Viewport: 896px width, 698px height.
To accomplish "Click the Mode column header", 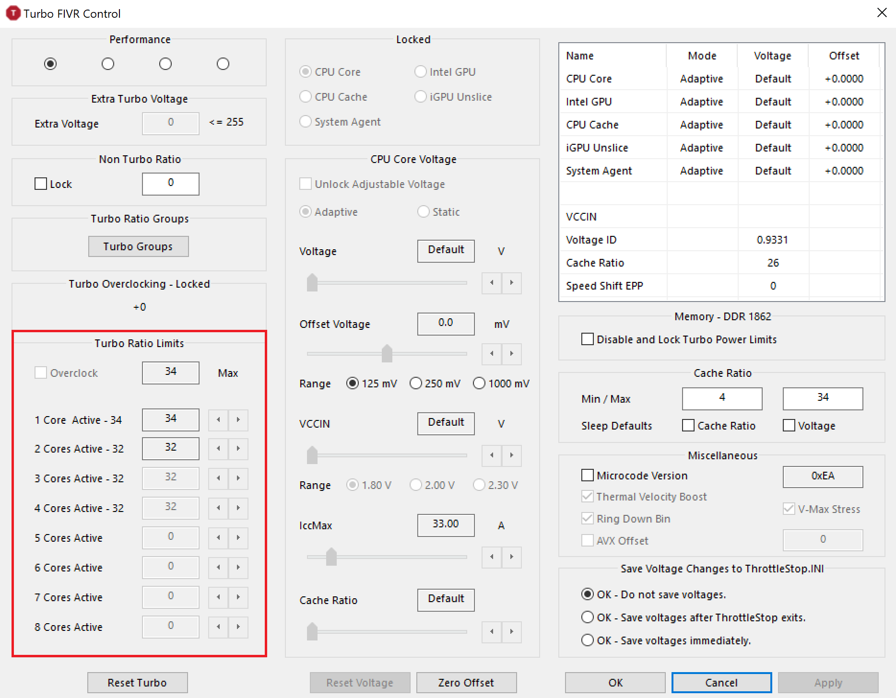I will coord(702,56).
